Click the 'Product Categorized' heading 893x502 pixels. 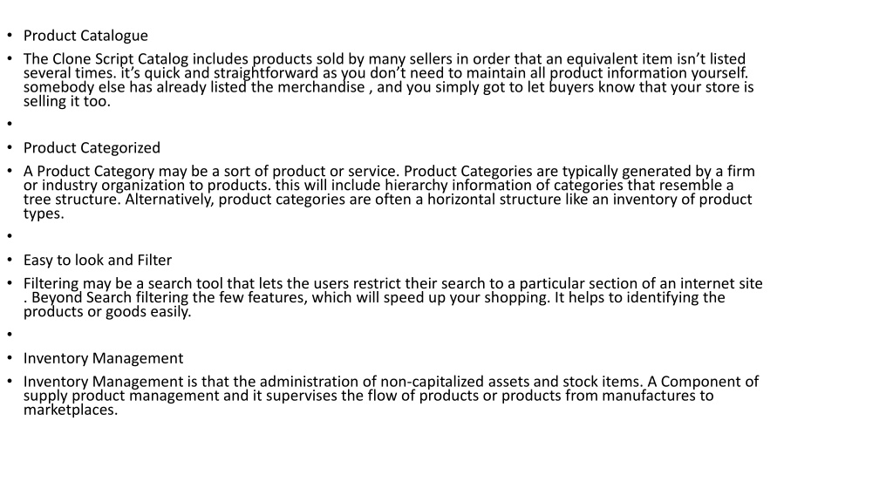92,148
